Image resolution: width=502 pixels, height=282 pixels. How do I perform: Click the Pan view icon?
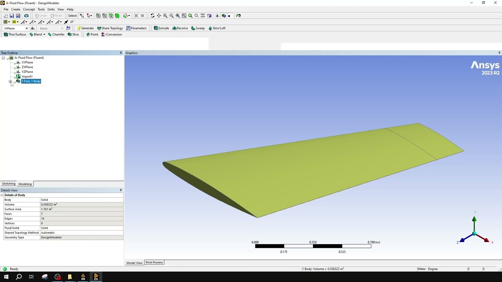click(159, 16)
